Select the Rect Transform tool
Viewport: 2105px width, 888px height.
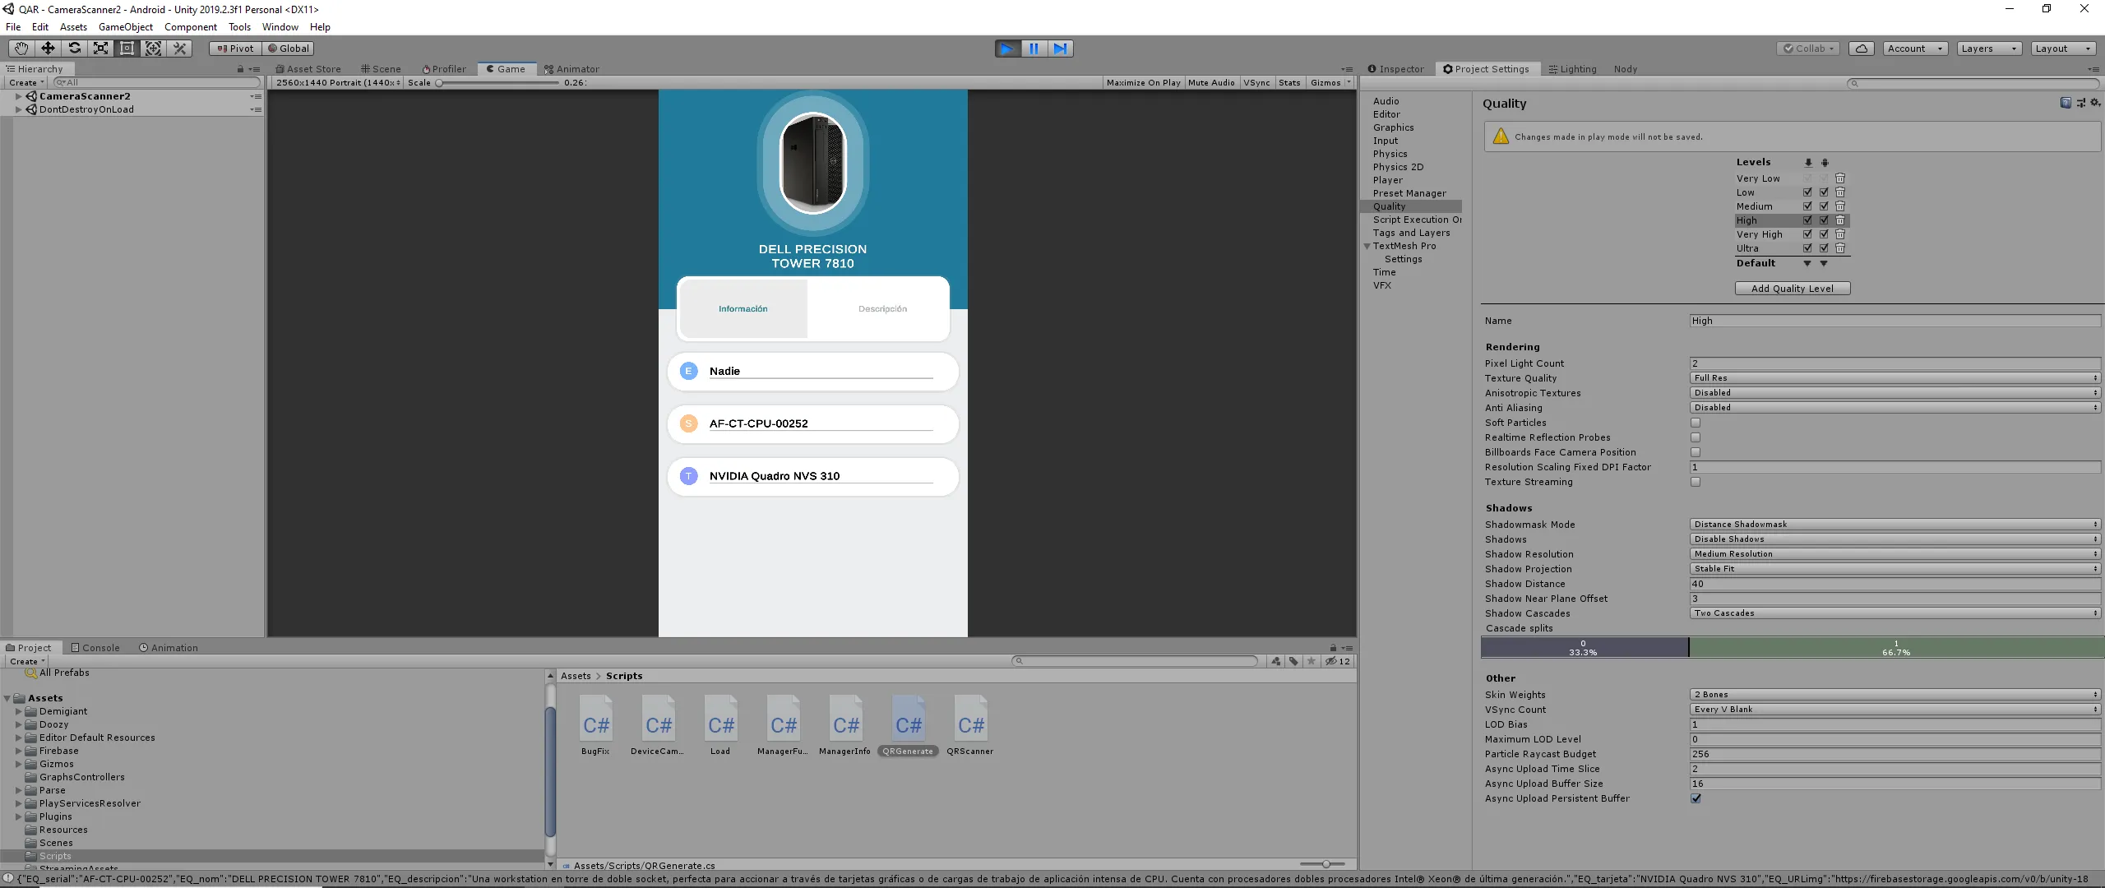tap(127, 49)
